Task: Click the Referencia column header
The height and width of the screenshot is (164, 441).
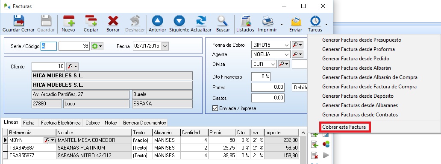Action: point(32,133)
